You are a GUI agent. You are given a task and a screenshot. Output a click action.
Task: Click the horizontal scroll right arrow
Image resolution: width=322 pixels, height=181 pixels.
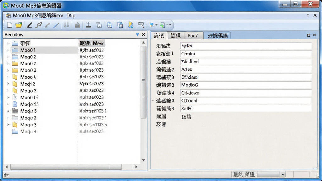[x=136, y=167]
